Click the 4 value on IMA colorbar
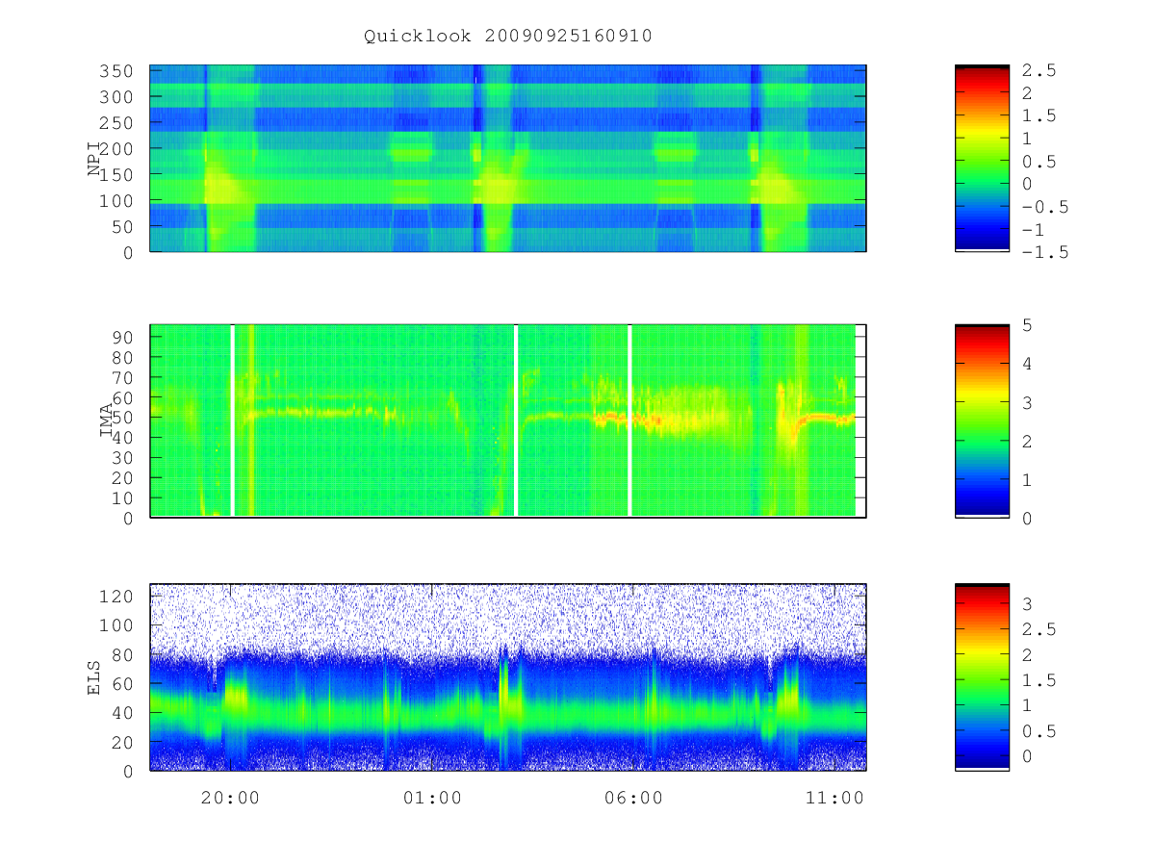Screen dimensions: 1155x866 click(1027, 364)
